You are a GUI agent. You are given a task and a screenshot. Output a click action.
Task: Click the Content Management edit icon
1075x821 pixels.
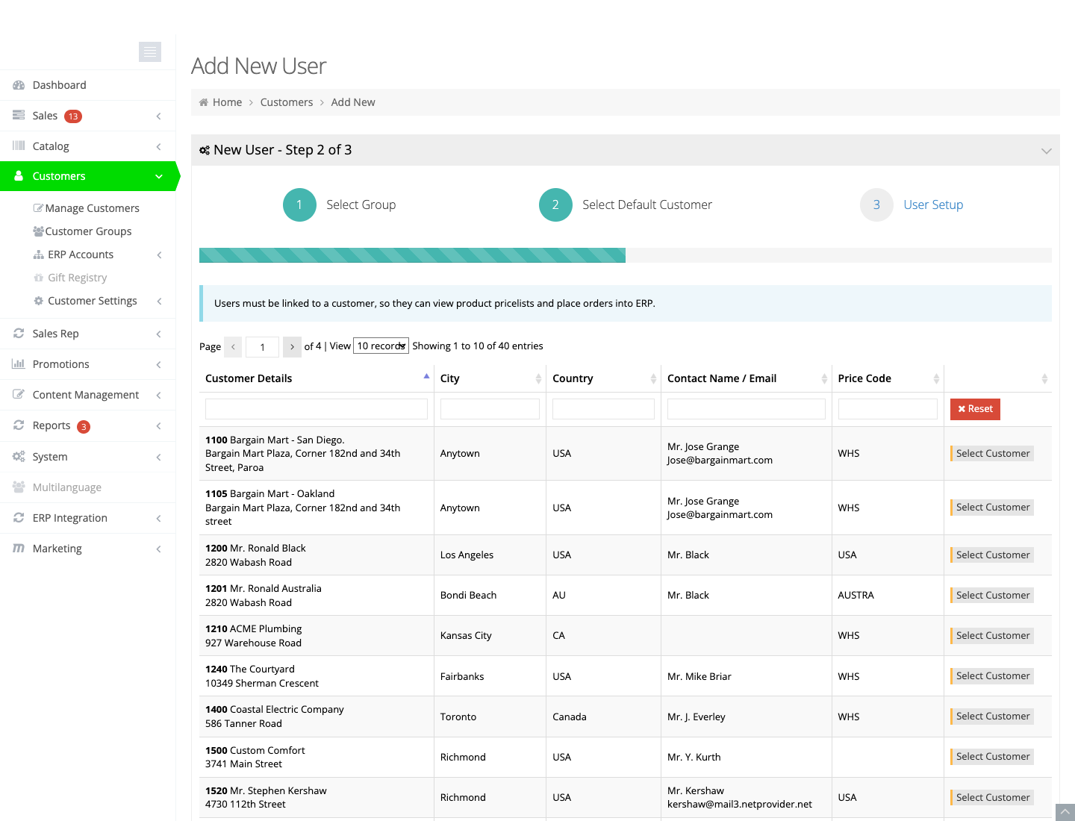(x=19, y=395)
